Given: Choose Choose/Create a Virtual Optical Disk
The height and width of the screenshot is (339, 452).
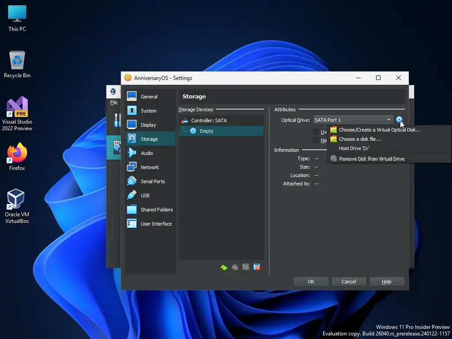Looking at the screenshot, I should pos(389,130).
